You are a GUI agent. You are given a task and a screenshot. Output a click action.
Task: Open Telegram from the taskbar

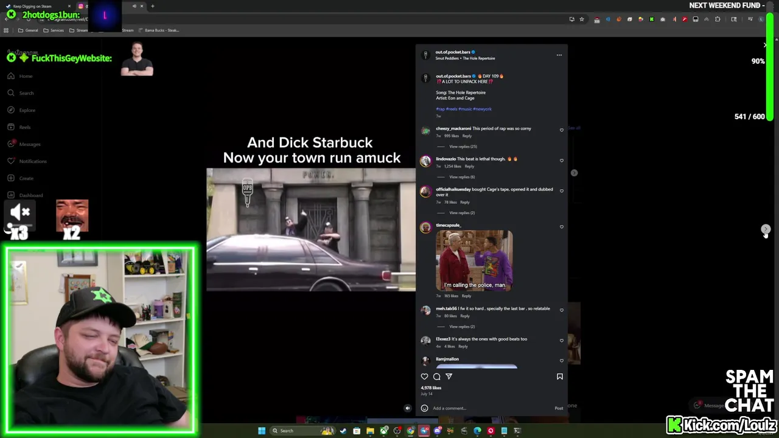click(424, 431)
